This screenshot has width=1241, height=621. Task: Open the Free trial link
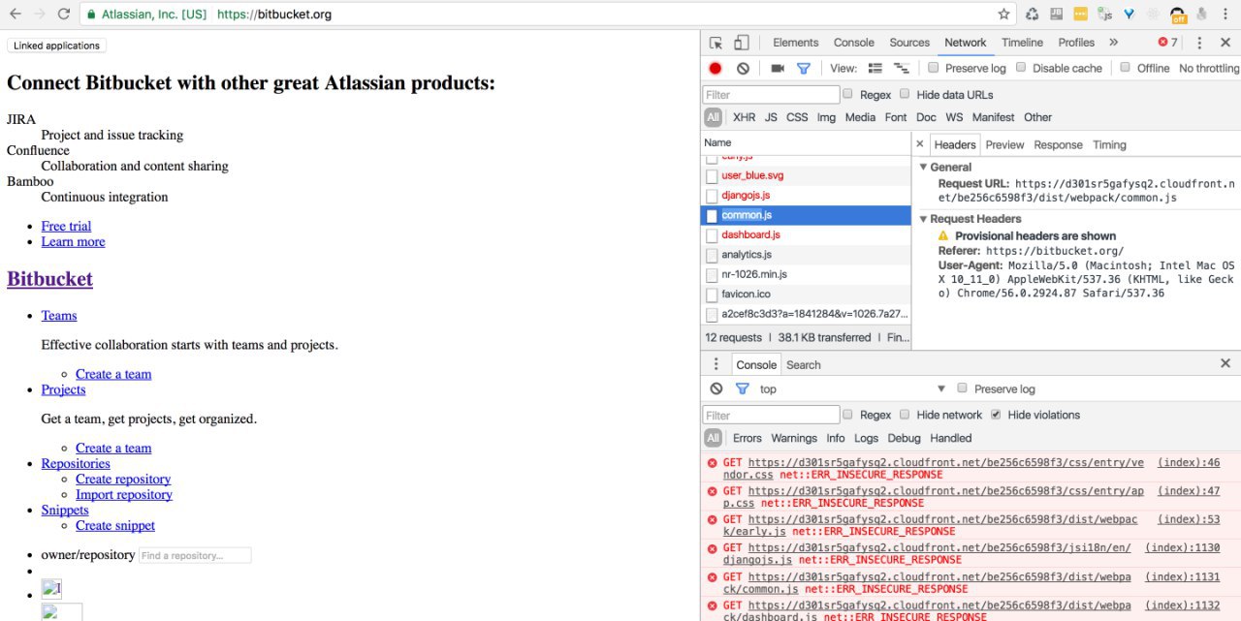click(x=66, y=226)
